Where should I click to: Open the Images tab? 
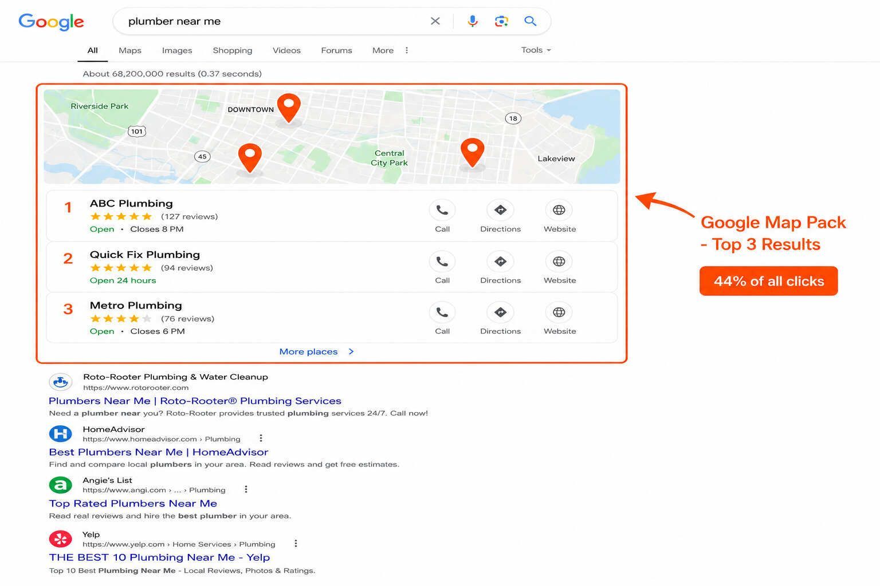[x=177, y=50]
